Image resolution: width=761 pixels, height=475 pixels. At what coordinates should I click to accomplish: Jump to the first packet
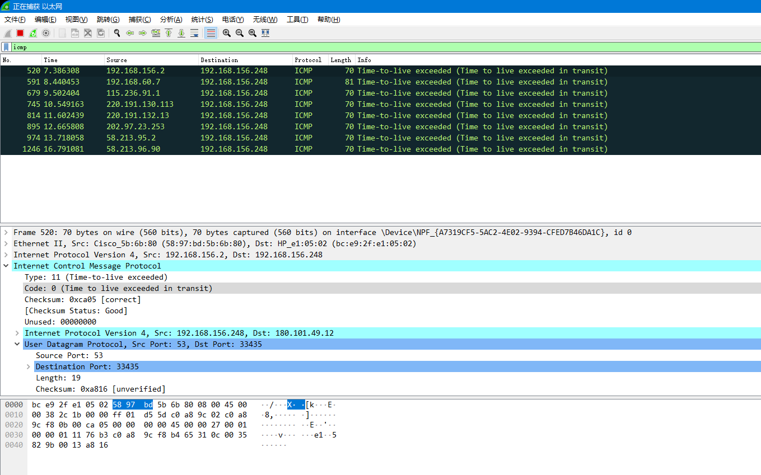169,33
